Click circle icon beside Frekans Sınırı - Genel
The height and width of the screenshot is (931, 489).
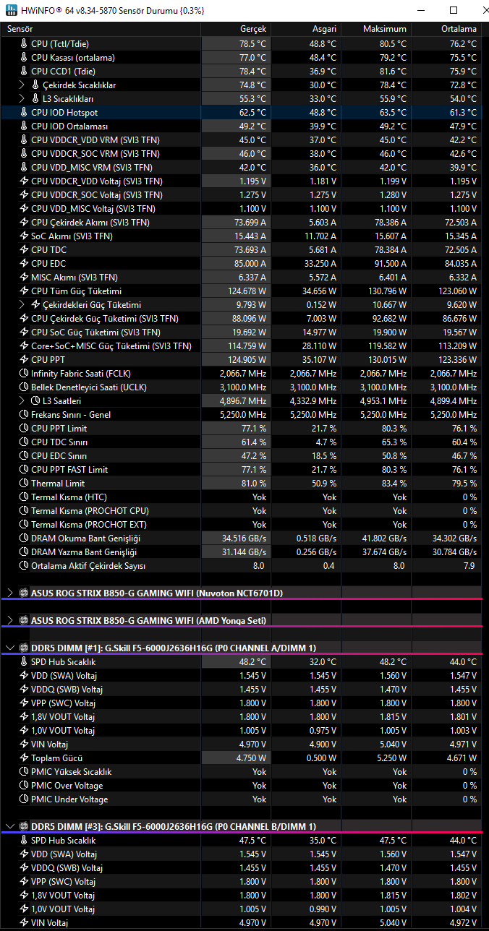coord(24,414)
